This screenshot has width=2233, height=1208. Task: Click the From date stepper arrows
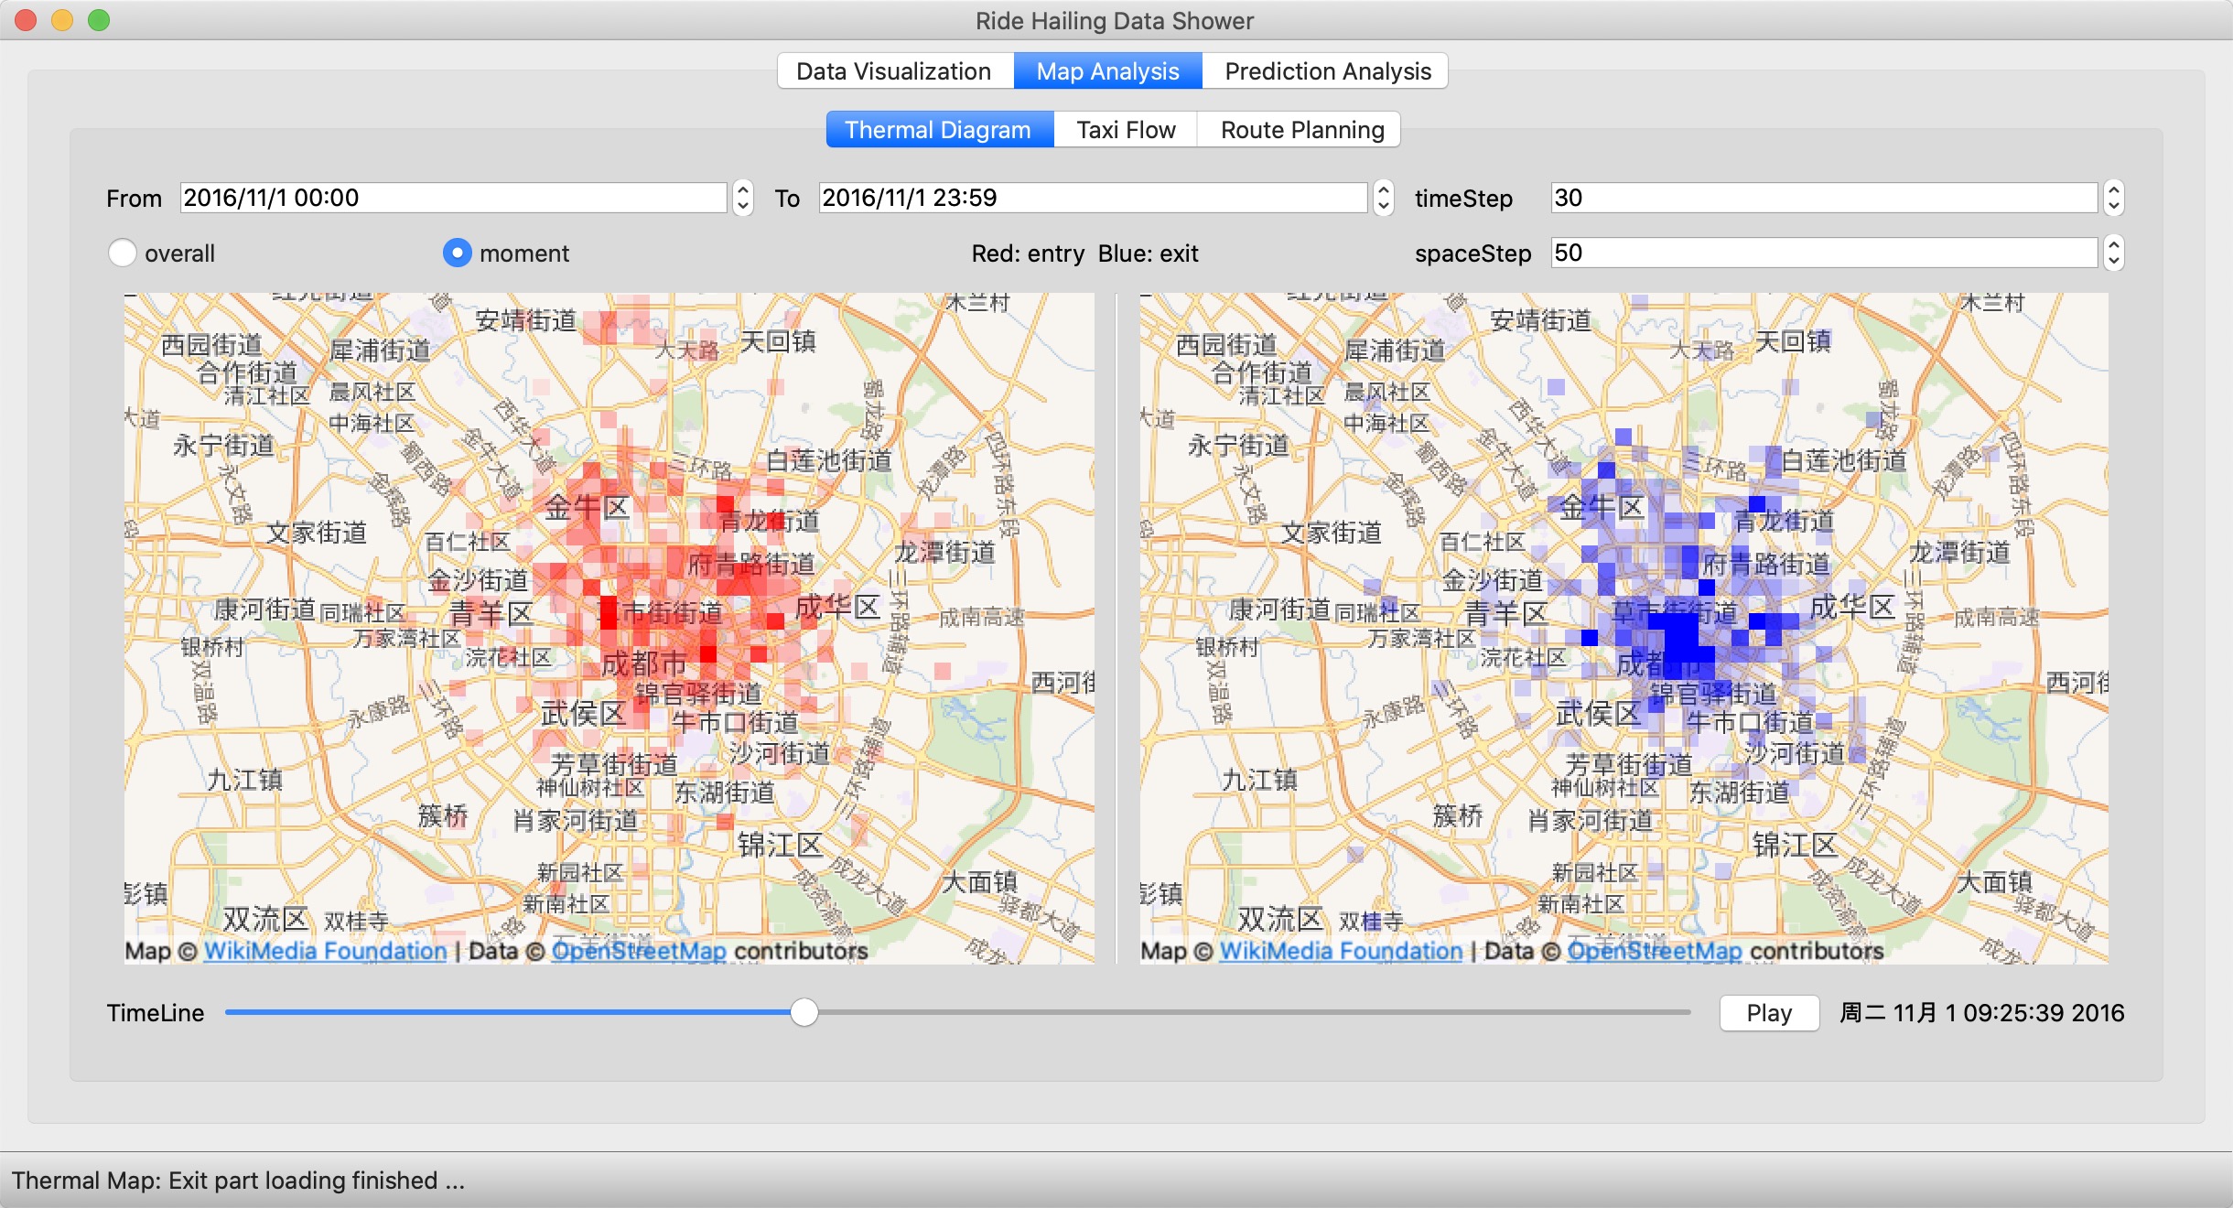click(743, 198)
